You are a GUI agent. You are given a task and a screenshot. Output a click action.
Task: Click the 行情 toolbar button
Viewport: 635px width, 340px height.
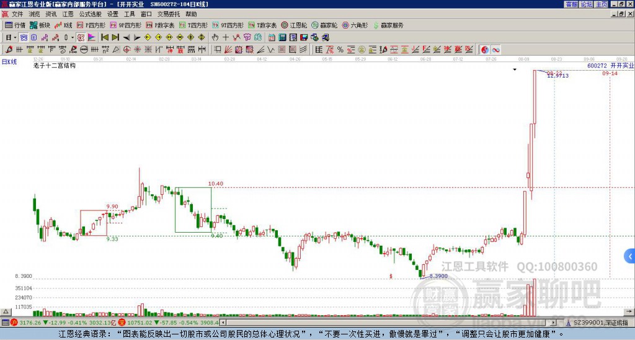pos(16,25)
